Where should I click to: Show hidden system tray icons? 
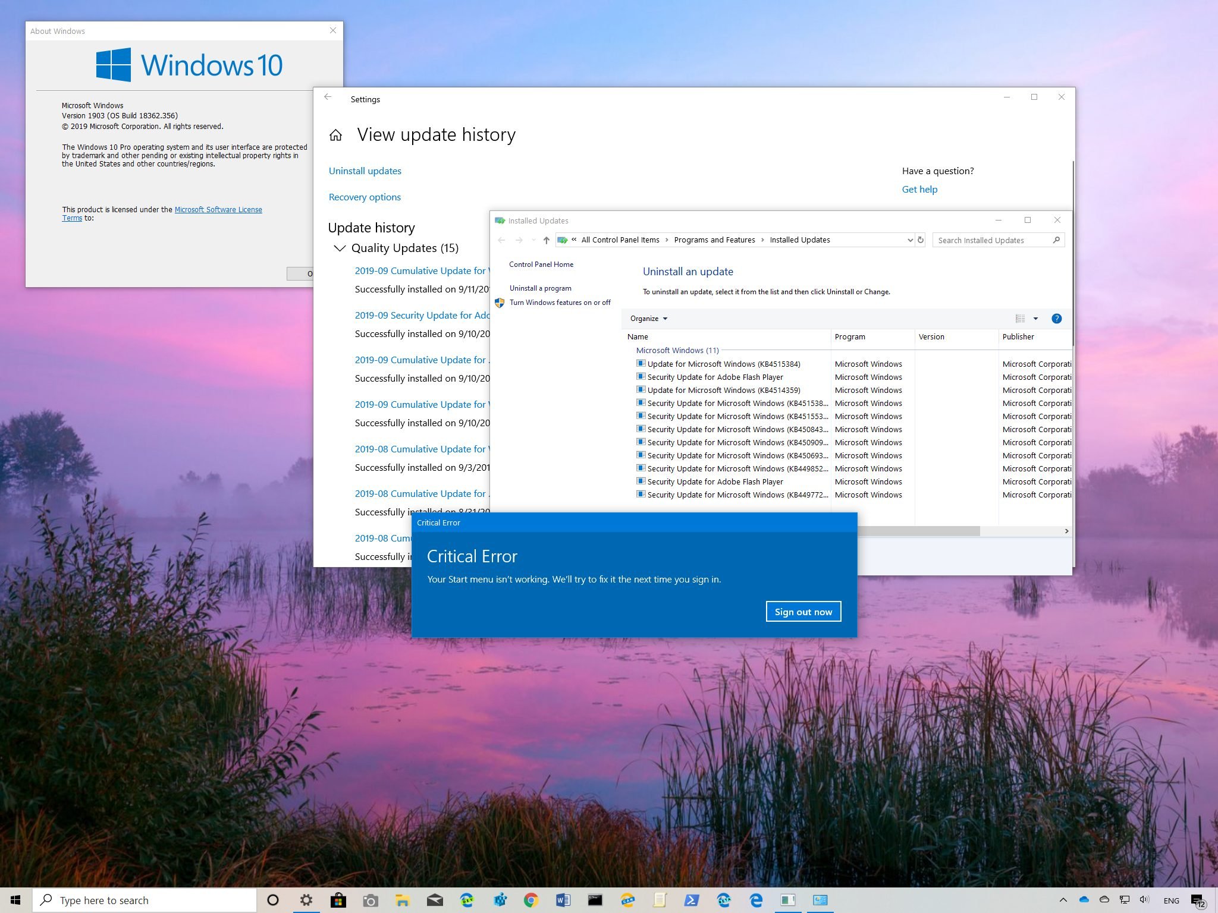coord(1063,900)
